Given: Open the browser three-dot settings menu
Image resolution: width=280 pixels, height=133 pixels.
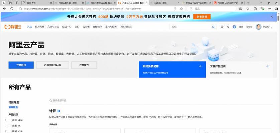Looking at the screenshot, I should coord(269,9).
